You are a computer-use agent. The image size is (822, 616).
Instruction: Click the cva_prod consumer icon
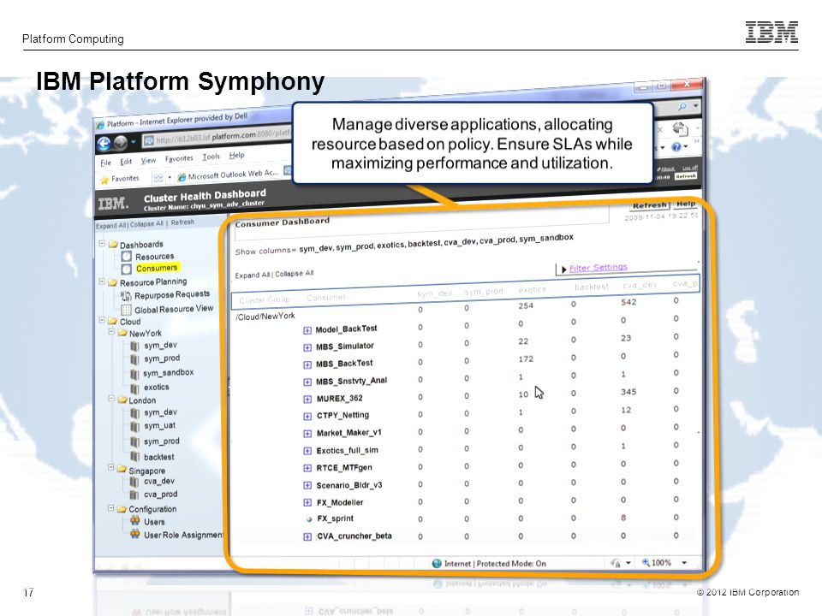click(x=134, y=495)
